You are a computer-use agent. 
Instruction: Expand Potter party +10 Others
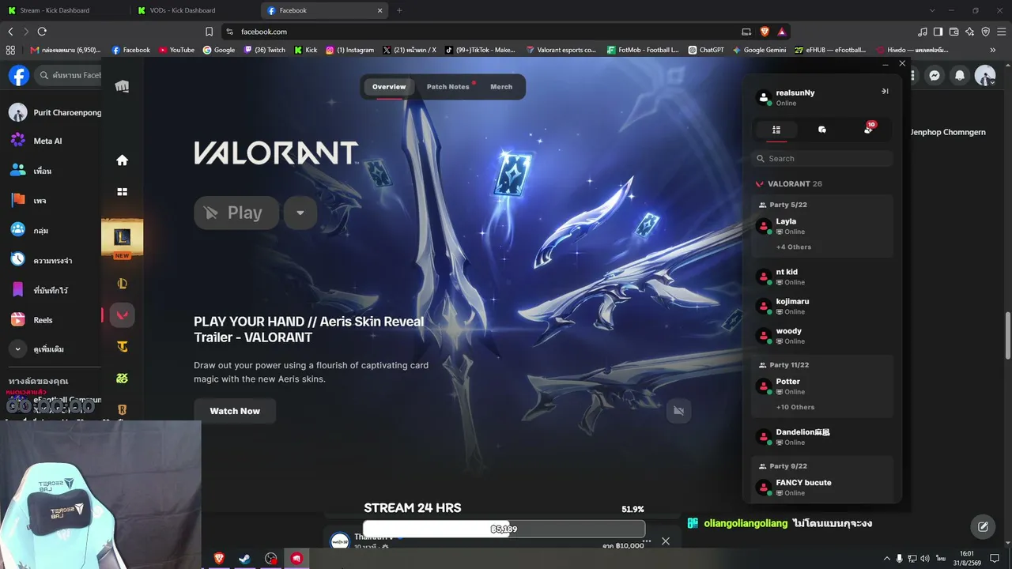point(795,408)
